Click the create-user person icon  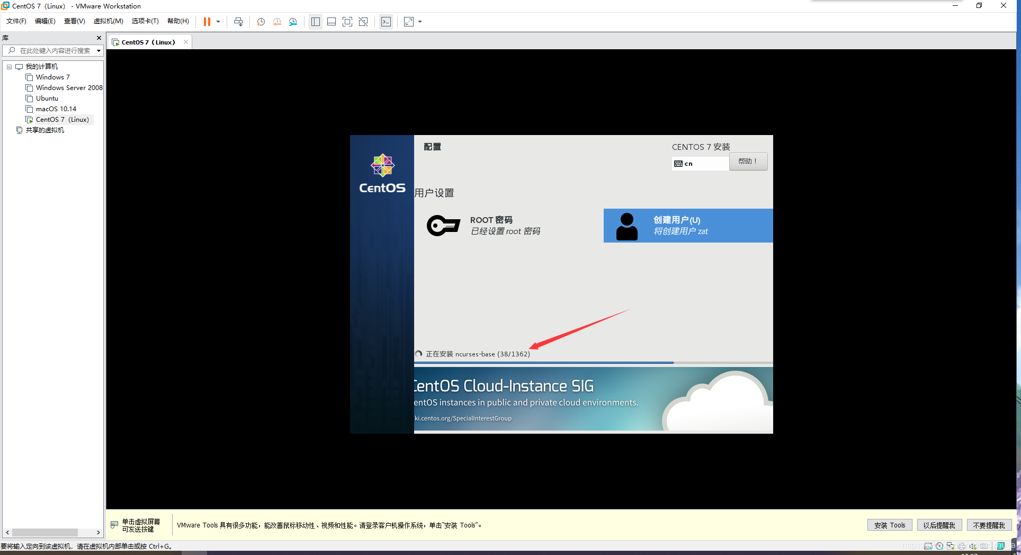pos(627,227)
